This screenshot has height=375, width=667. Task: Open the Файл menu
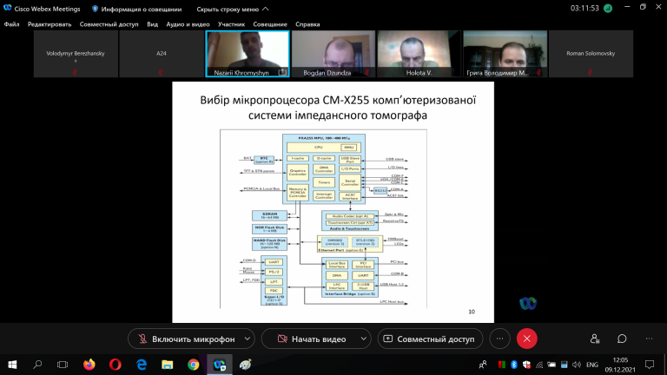click(x=12, y=24)
